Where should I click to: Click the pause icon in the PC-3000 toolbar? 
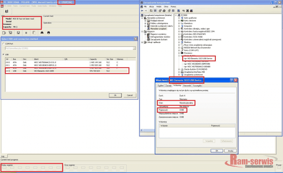pos(26,33)
